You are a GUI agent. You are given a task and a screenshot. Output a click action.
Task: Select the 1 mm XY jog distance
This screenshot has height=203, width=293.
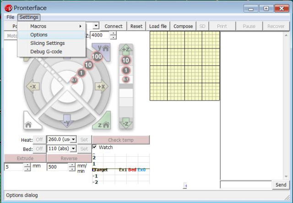(81, 73)
